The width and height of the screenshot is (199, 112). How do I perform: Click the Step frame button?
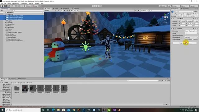click(x=100, y=6)
